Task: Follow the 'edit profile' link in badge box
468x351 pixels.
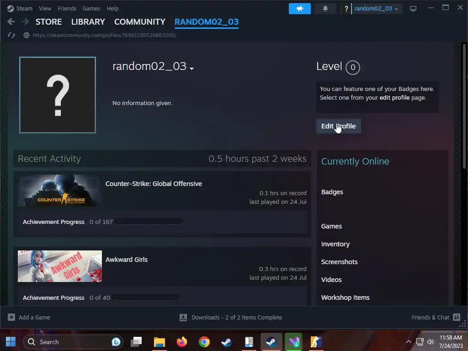Action: pos(394,98)
